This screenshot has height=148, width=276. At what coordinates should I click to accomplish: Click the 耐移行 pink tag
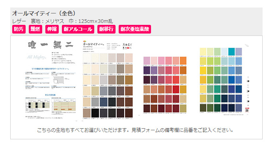click(x=106, y=29)
